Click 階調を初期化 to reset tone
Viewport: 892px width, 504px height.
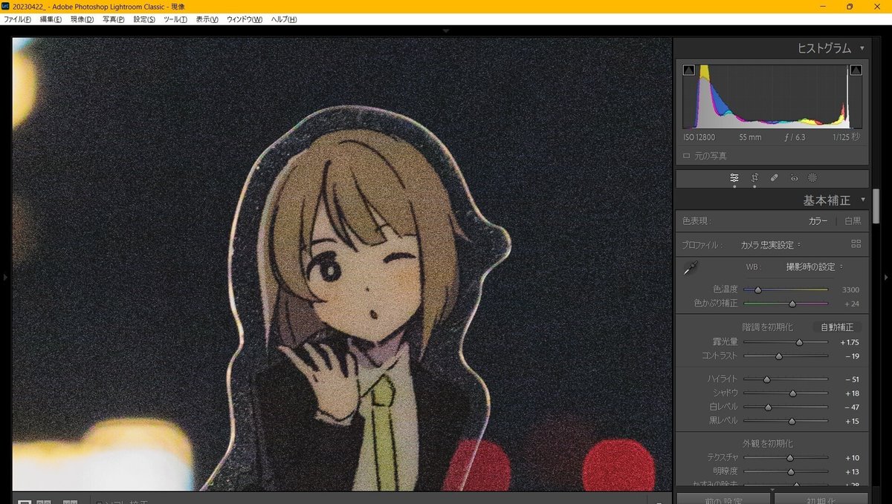point(767,327)
